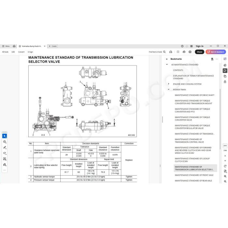Viewport: 228px width, 228px height.
Task: Click Sign in
Action: (x=199, y=46)
